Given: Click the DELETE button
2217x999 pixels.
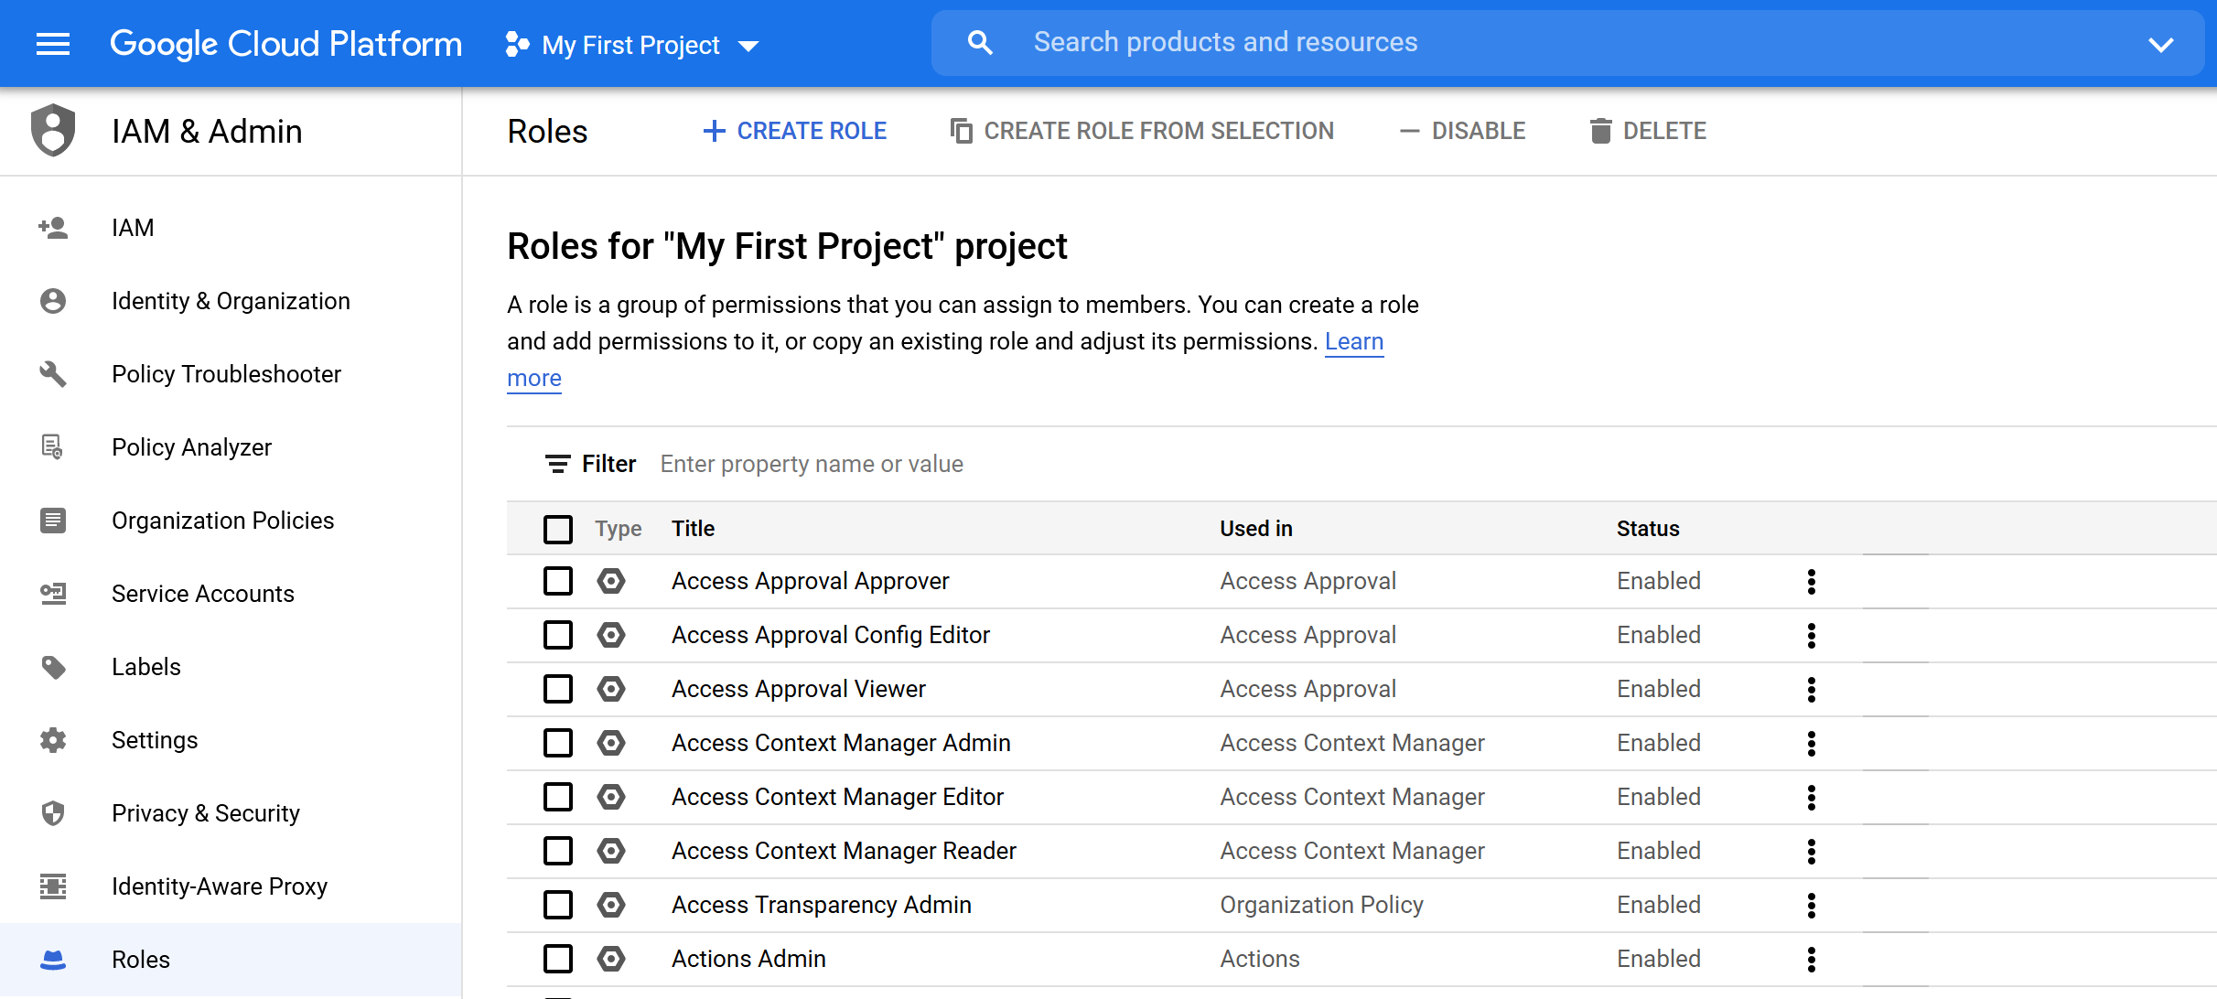Looking at the screenshot, I should (x=1648, y=131).
